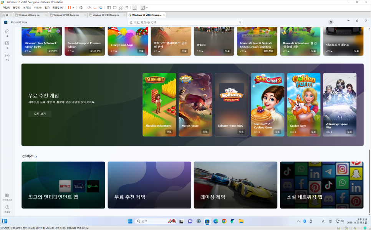Show hidden tray icons chevron

(298, 221)
